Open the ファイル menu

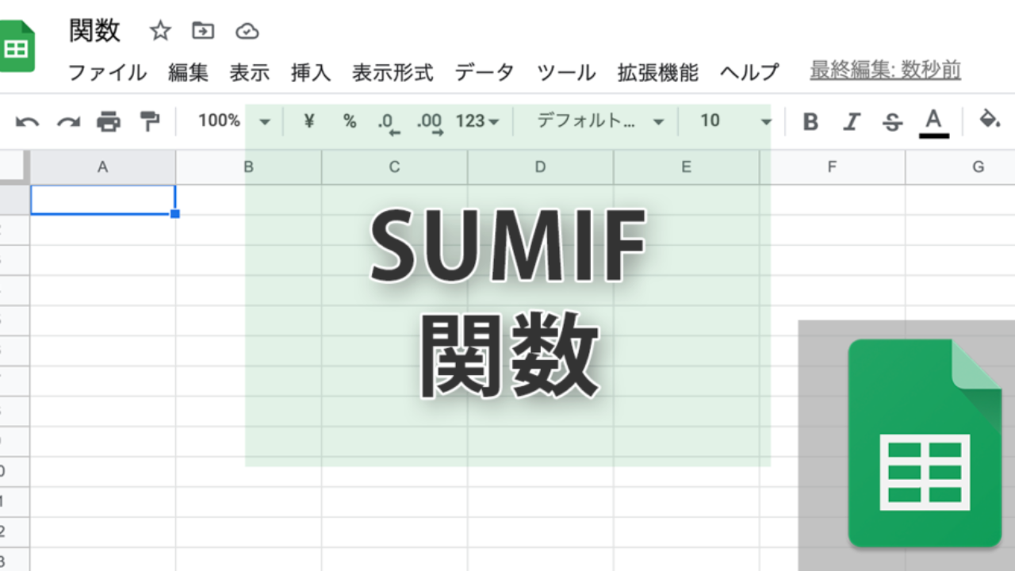(107, 73)
